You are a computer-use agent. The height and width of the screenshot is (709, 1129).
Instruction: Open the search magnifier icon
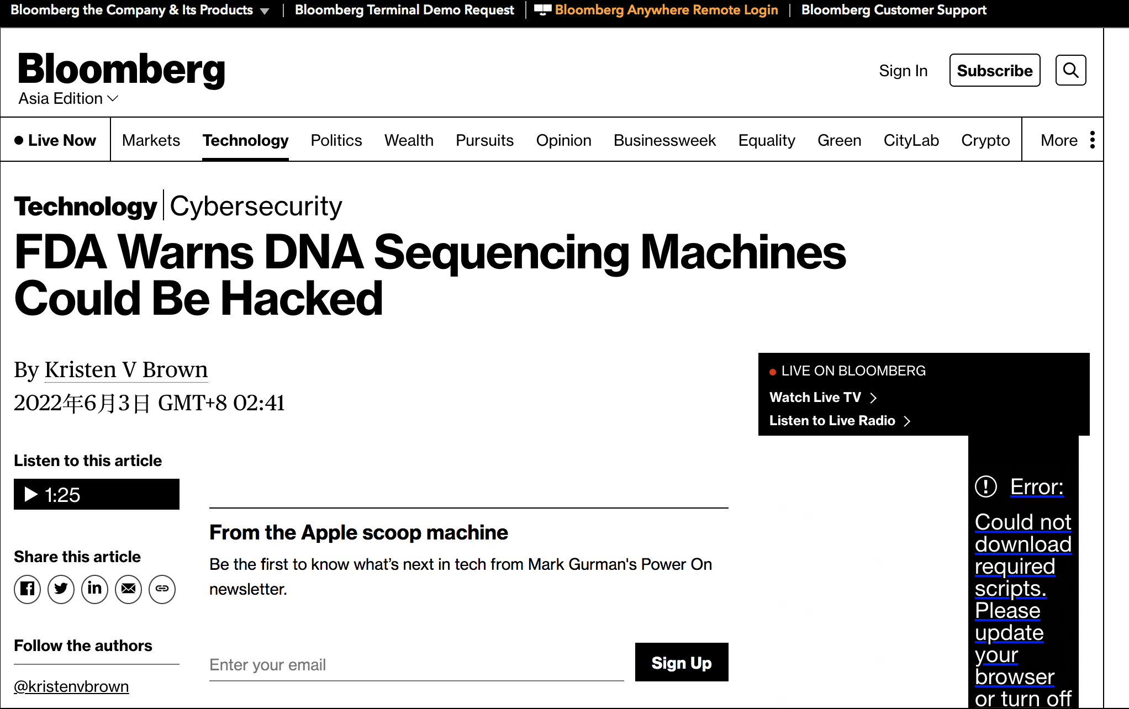[x=1070, y=70]
